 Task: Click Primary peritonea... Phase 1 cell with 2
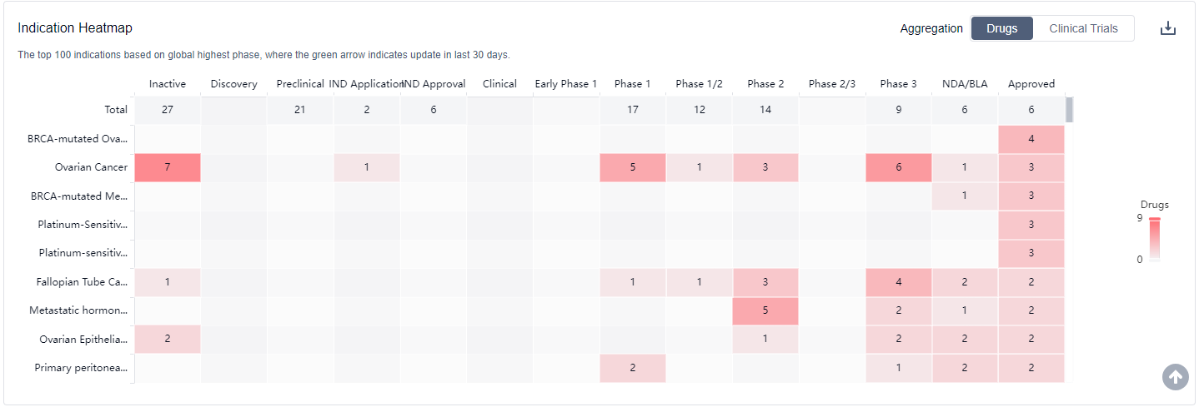tap(632, 368)
